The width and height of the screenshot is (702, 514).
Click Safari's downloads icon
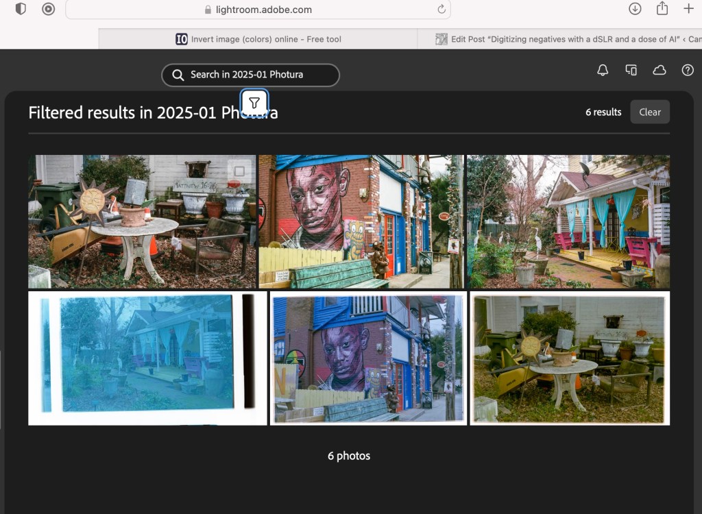click(x=635, y=9)
